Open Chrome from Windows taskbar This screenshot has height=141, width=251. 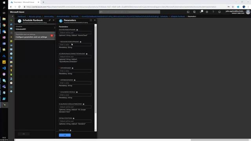4,25
